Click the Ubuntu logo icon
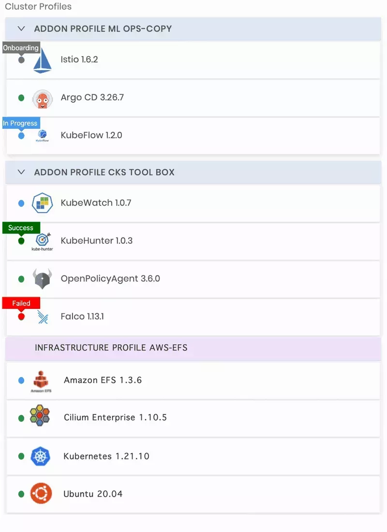The height and width of the screenshot is (532, 387). [x=41, y=494]
